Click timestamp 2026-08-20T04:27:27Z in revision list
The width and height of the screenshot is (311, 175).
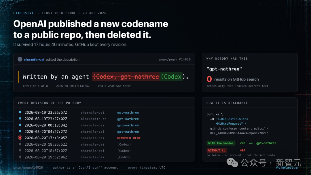click(46, 132)
